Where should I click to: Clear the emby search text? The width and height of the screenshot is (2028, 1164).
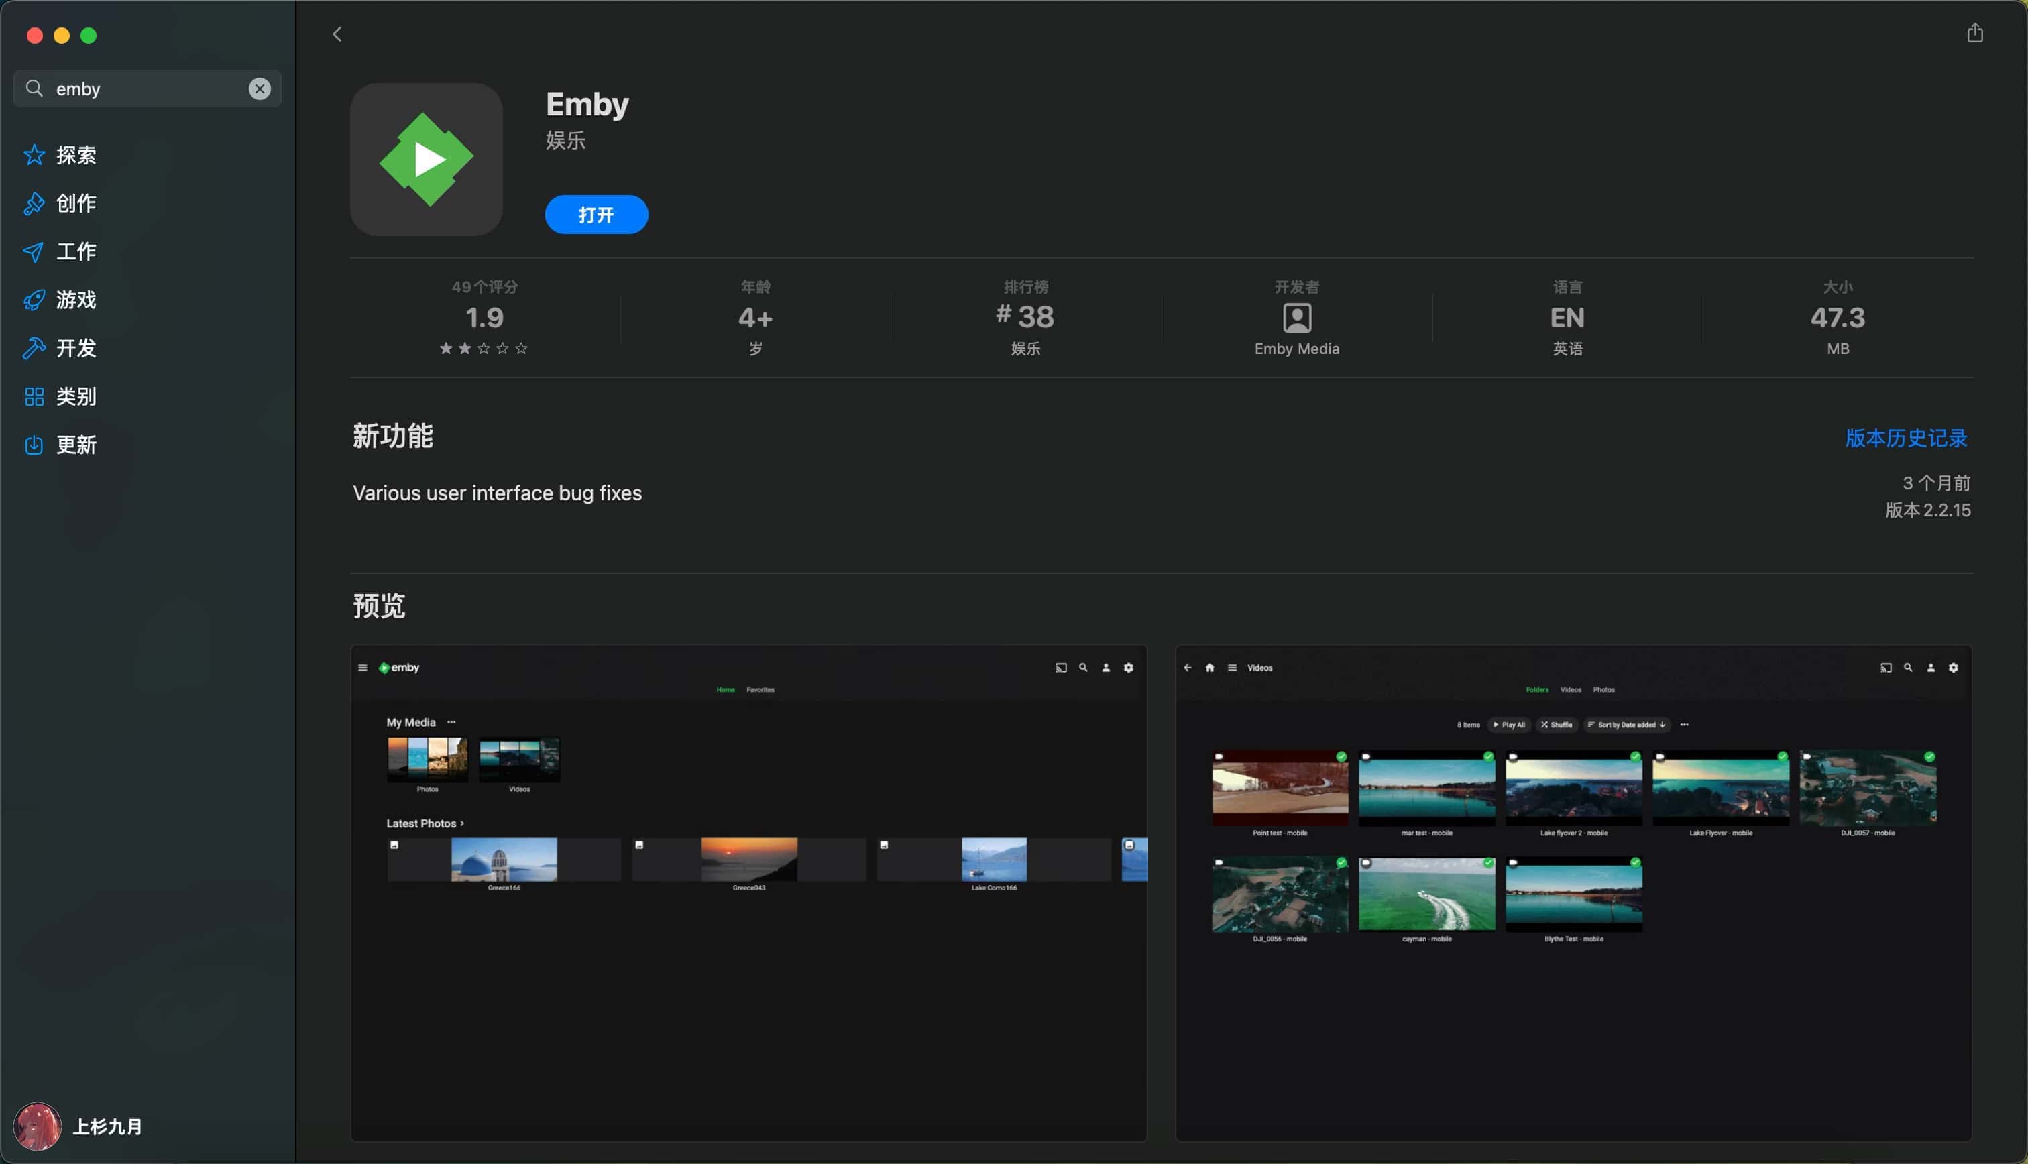tap(259, 89)
